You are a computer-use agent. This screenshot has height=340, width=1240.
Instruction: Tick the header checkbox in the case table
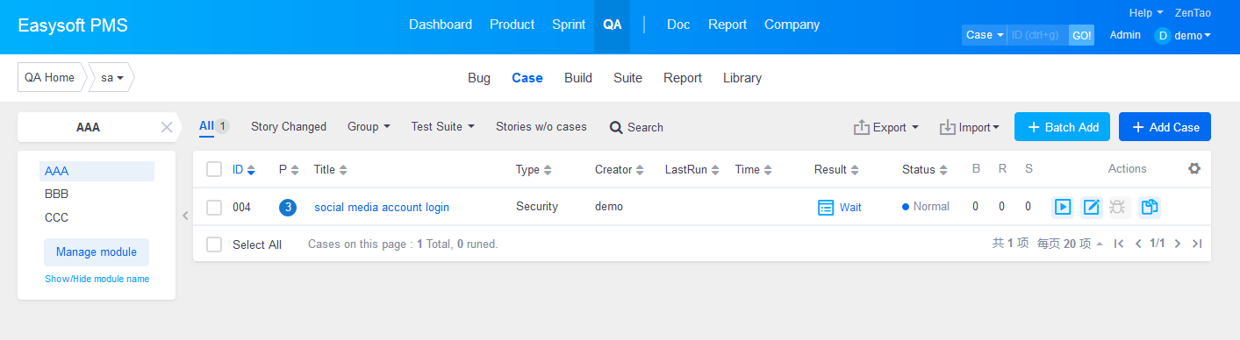[x=214, y=169]
